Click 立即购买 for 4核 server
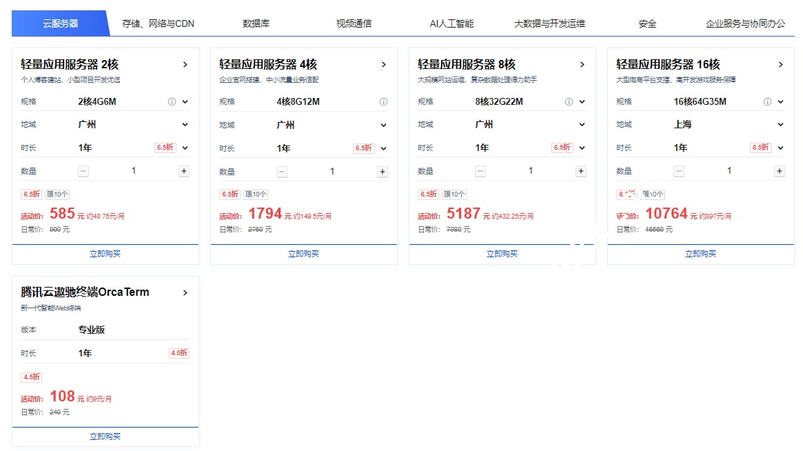Image resolution: width=803 pixels, height=451 pixels. click(x=303, y=254)
